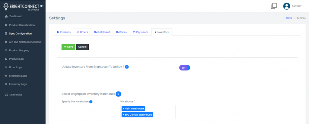Toggle Update Inventory From Brightpearl switch
The width and height of the screenshot is (309, 124).
184,68
